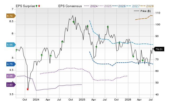The image size is (169, 101).
Task: Click the 7 EPS axis label
Action: (13, 9)
